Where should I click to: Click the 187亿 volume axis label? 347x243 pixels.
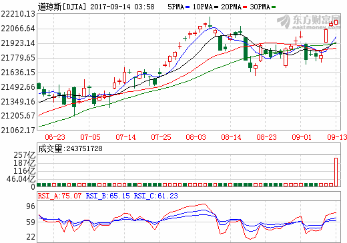click(x=25, y=163)
